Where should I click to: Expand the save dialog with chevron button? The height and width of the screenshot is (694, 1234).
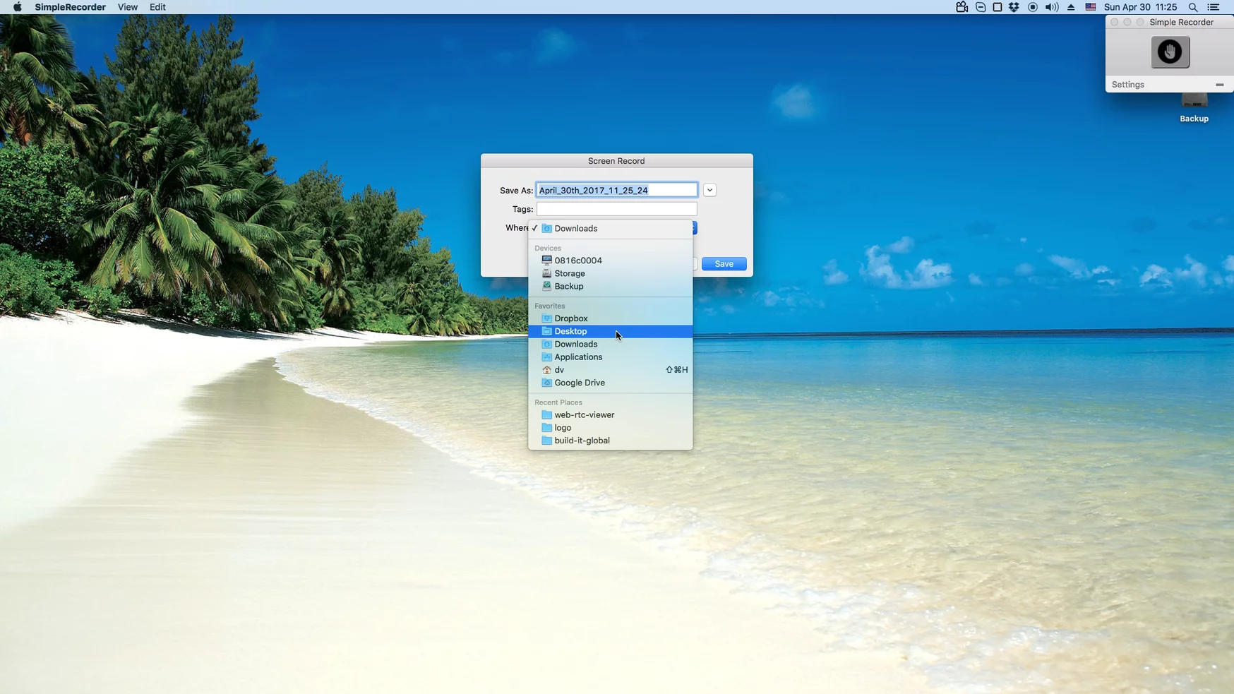(x=709, y=190)
